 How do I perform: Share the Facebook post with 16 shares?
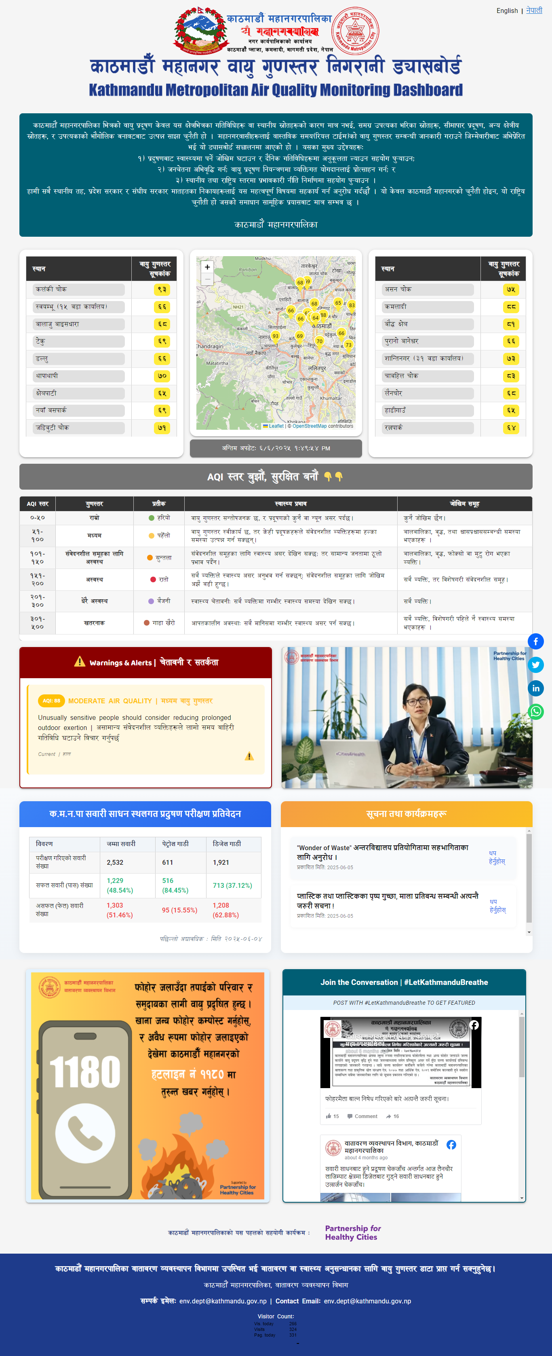(x=392, y=1116)
